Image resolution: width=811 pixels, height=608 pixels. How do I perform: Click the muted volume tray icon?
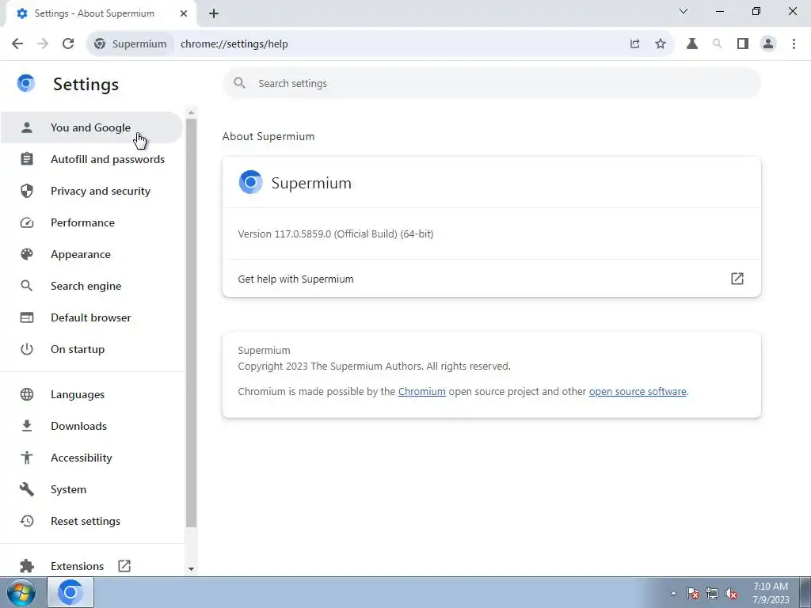(x=731, y=594)
